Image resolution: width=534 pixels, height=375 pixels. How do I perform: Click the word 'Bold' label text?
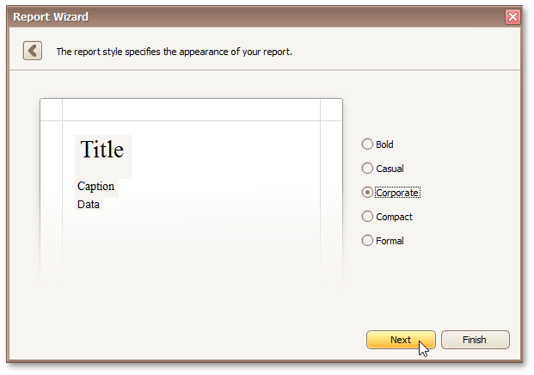pyautogui.click(x=384, y=144)
